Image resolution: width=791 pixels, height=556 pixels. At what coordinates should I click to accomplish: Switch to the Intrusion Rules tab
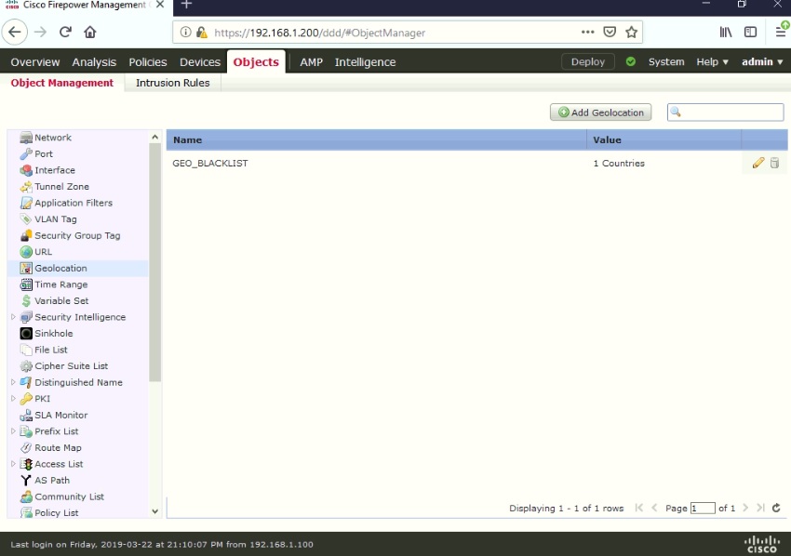point(172,82)
